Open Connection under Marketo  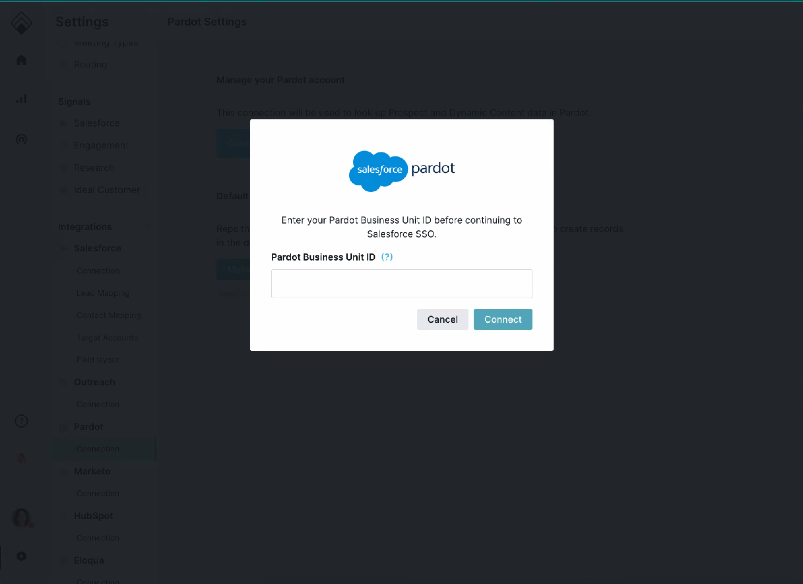coord(98,494)
